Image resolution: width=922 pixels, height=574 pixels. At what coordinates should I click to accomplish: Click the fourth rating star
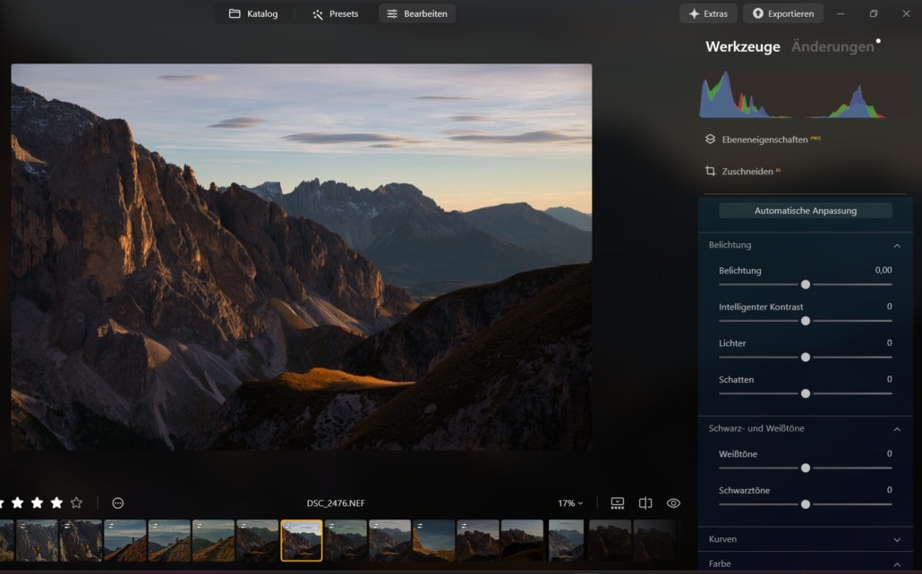pos(56,503)
